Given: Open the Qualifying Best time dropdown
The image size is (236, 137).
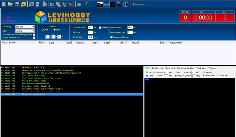Looking at the screenshot, I should pyautogui.click(x=25, y=27).
